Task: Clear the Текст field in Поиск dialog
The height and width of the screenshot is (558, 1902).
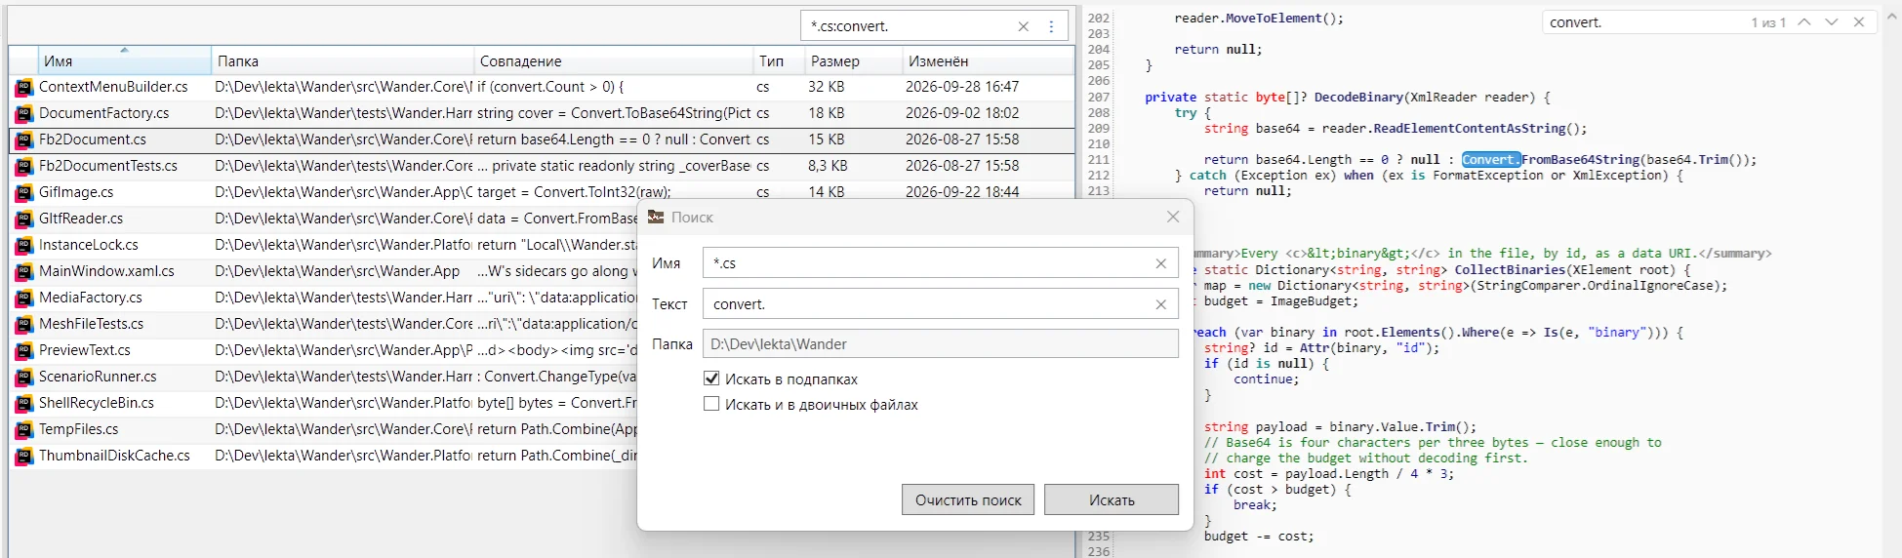Action: coord(1161,304)
